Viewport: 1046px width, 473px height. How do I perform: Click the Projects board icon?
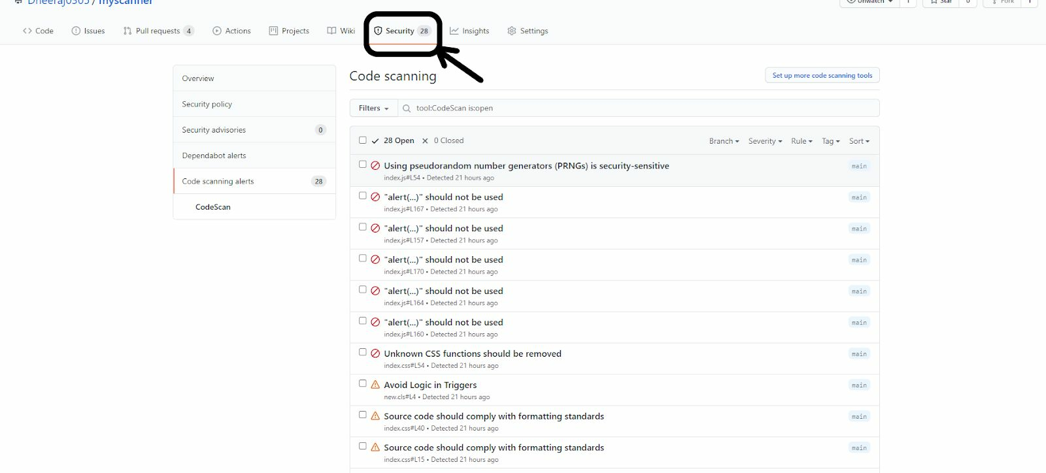pos(273,31)
